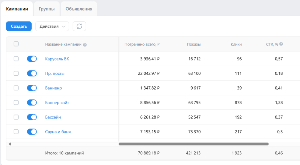The image size is (300, 165).
Task: Click the spend value 22 042,97 ₽
Action: (149, 73)
